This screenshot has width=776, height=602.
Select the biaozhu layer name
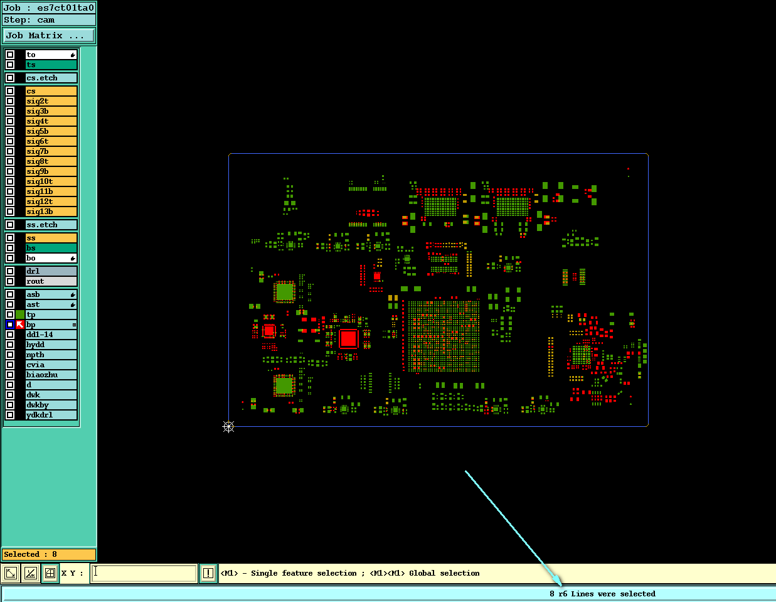click(51, 375)
